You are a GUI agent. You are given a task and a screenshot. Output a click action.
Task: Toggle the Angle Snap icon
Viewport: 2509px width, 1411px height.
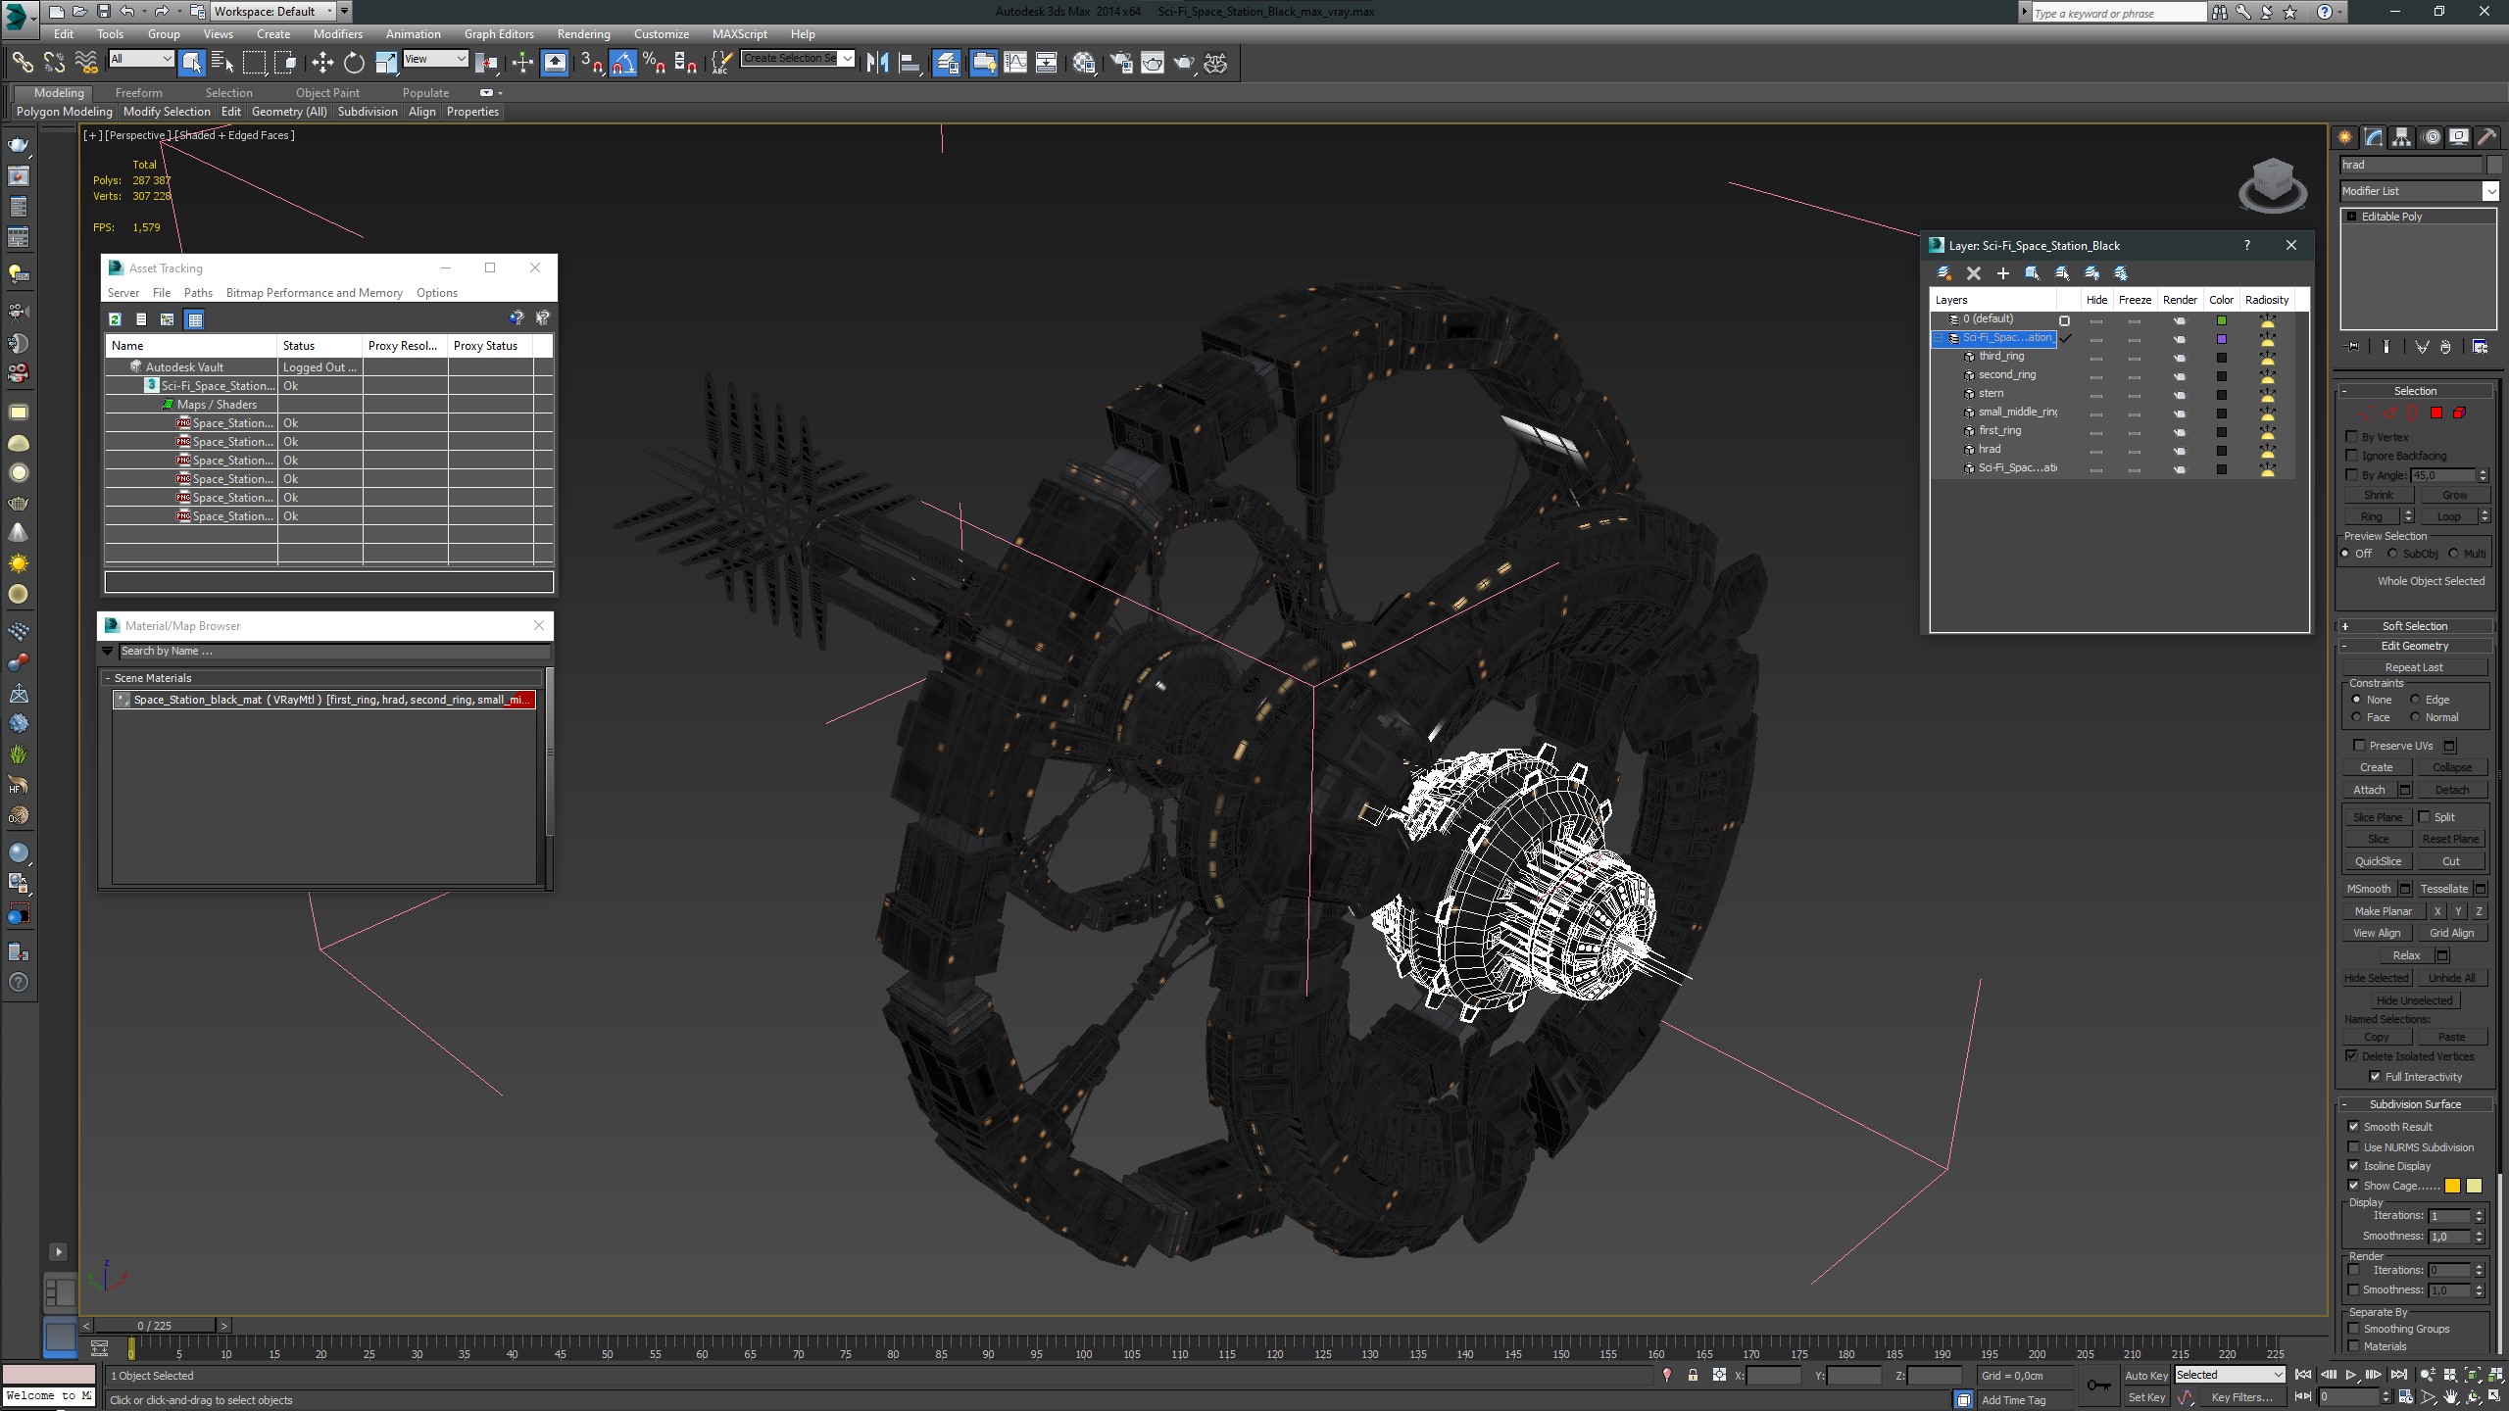coord(623,63)
